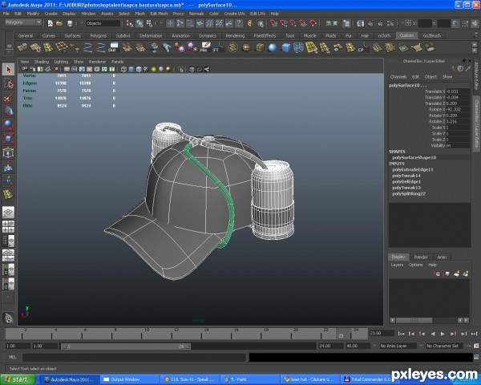This screenshot has width=481, height=385.
Task: Toggle snap to points magnet
Action: click(293, 23)
